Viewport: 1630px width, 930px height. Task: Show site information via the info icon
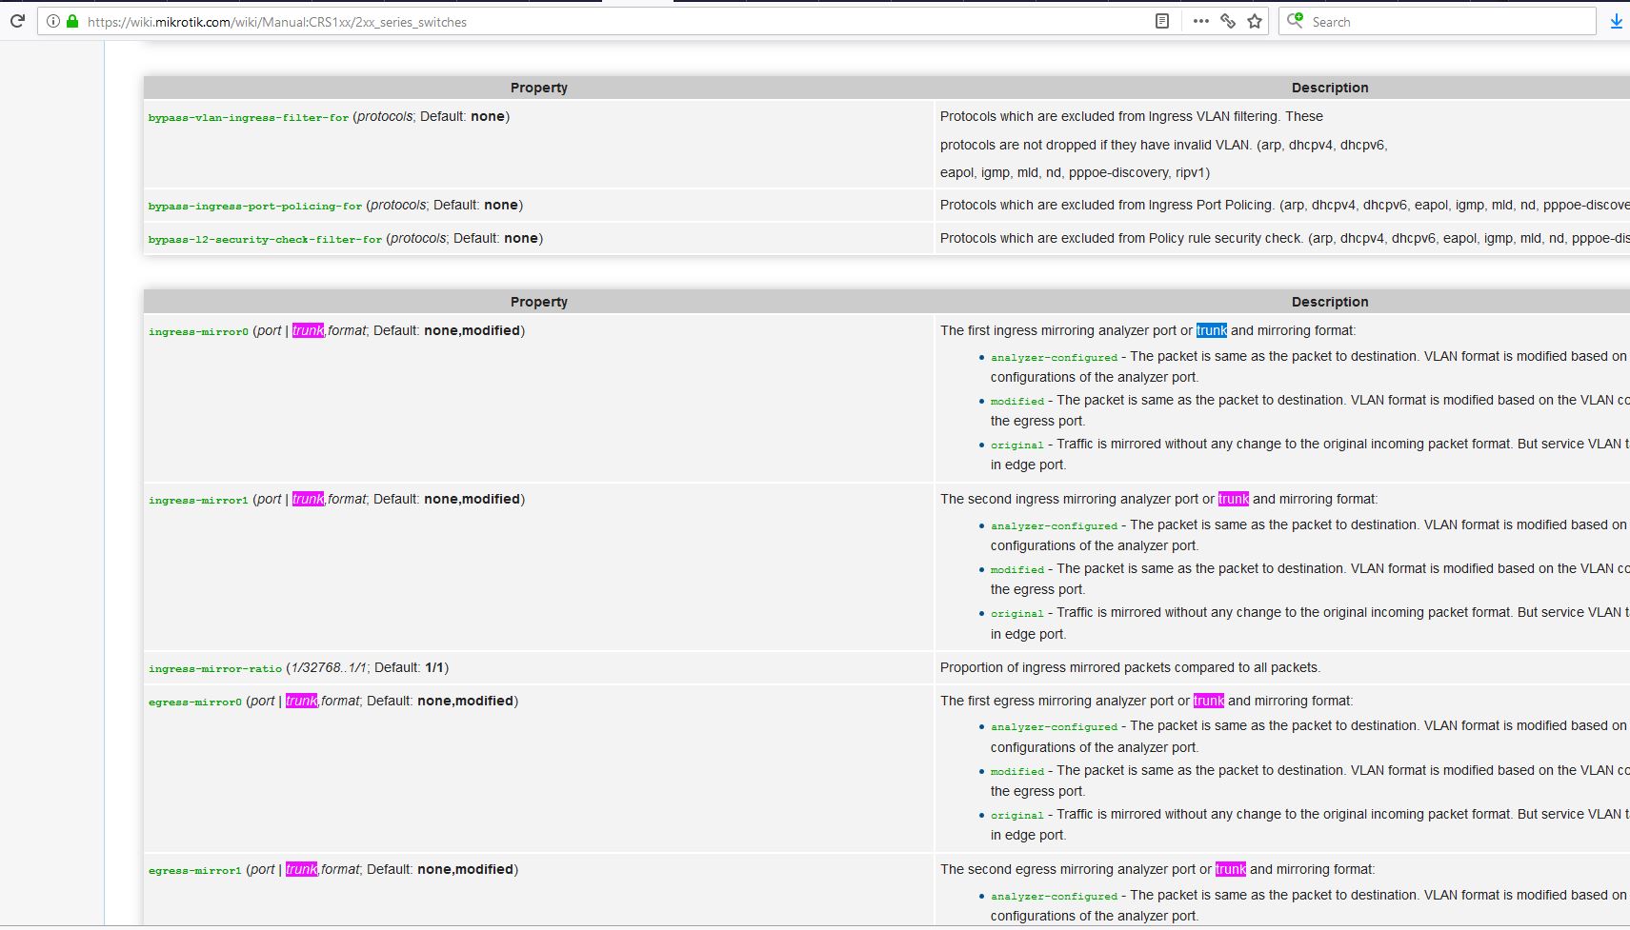(x=53, y=21)
